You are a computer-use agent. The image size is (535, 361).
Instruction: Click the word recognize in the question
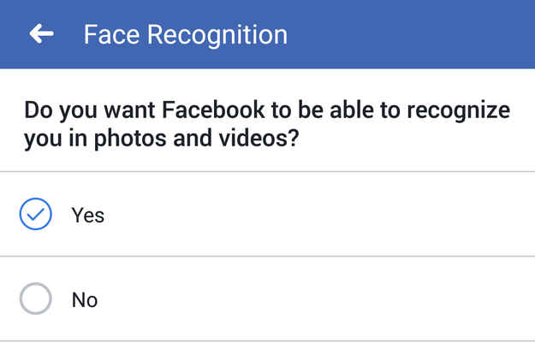(x=458, y=111)
